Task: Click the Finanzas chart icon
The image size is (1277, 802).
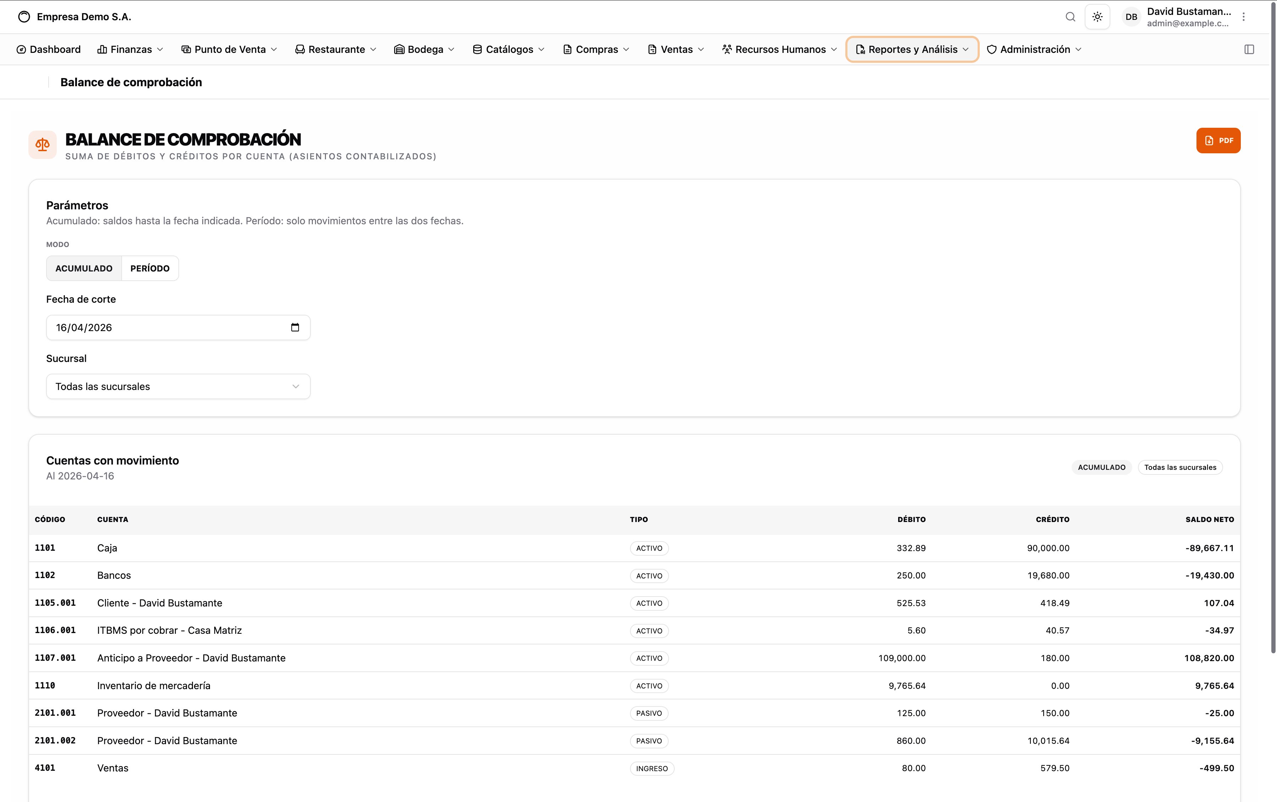Action: [102, 49]
